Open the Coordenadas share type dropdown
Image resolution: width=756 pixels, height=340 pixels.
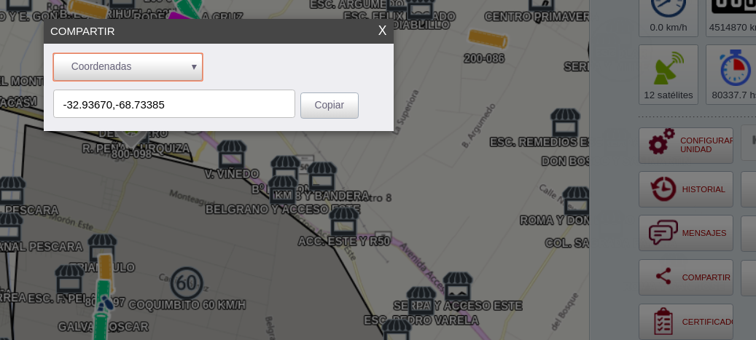point(128,67)
